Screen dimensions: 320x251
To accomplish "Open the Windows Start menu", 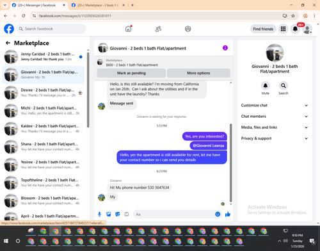I will tap(6, 241).
